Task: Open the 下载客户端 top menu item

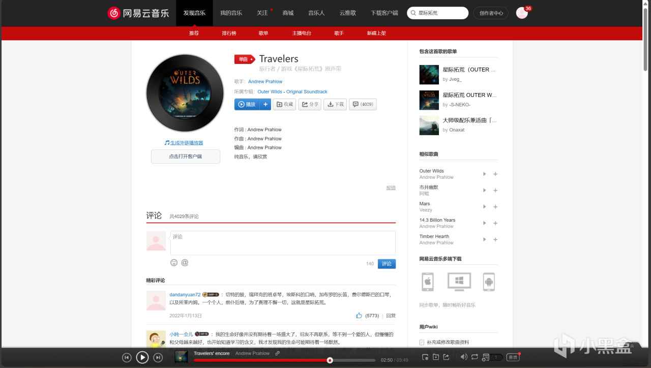Action: pyautogui.click(x=384, y=13)
